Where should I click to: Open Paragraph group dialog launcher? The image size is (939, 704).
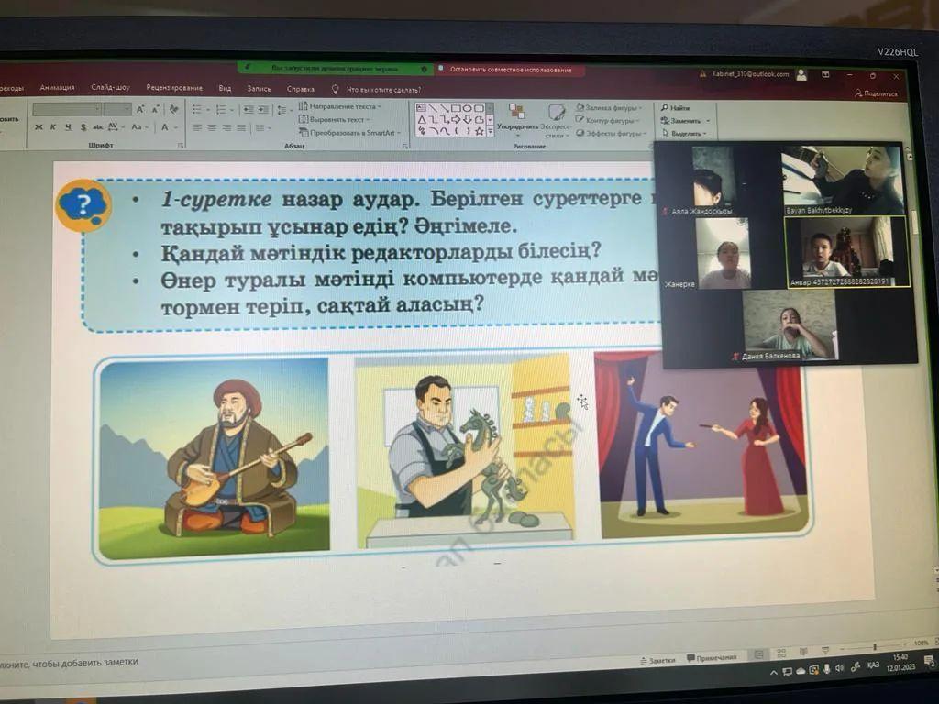(405, 146)
